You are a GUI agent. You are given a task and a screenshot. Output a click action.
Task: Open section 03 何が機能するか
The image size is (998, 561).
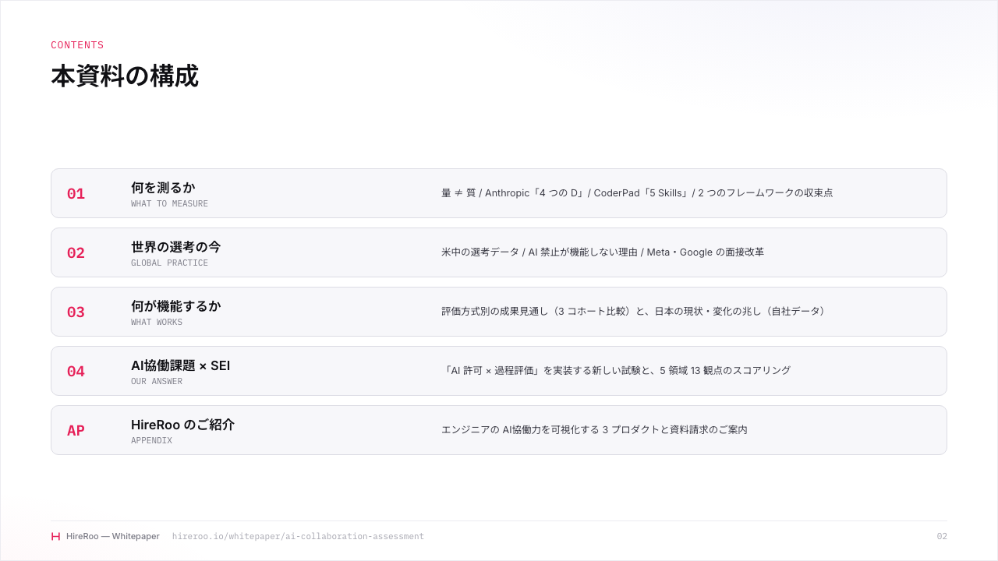coord(499,312)
